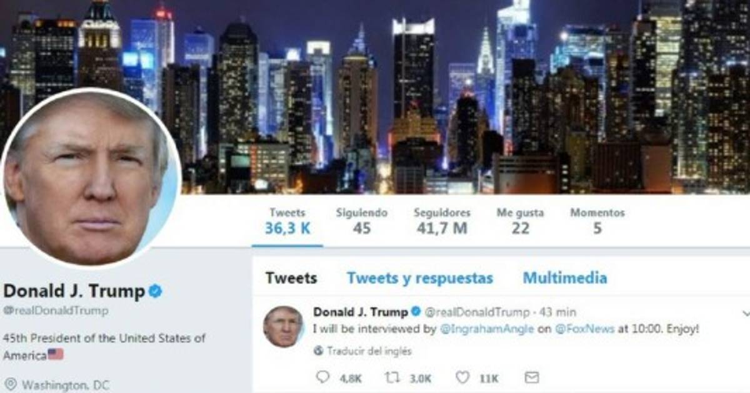The image size is (750, 393).
Task: Like the tweet with the heart icon
Action: click(462, 377)
